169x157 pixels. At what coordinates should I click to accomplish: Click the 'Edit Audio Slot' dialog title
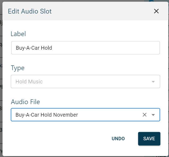(30, 11)
